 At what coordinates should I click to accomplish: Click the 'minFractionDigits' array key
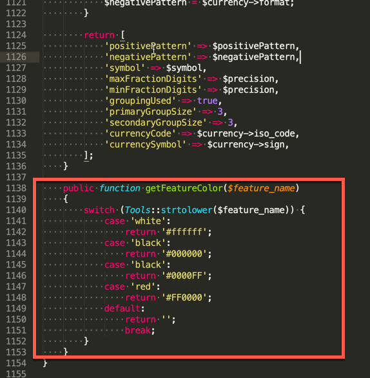[153, 90]
